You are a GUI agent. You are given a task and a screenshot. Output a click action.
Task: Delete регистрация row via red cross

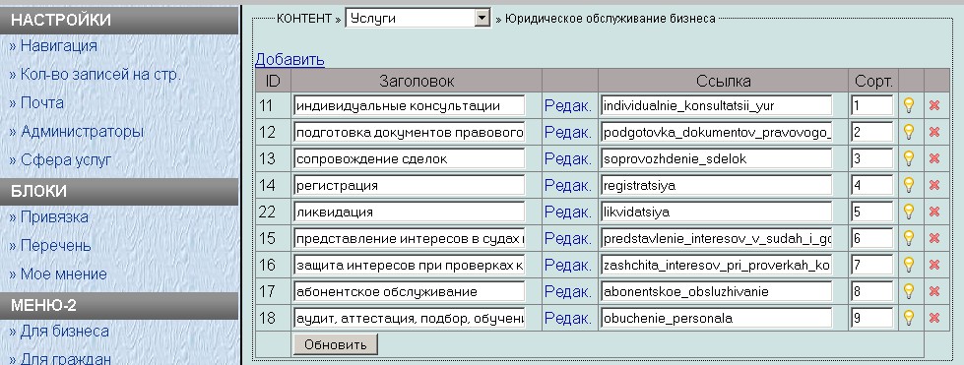934,185
